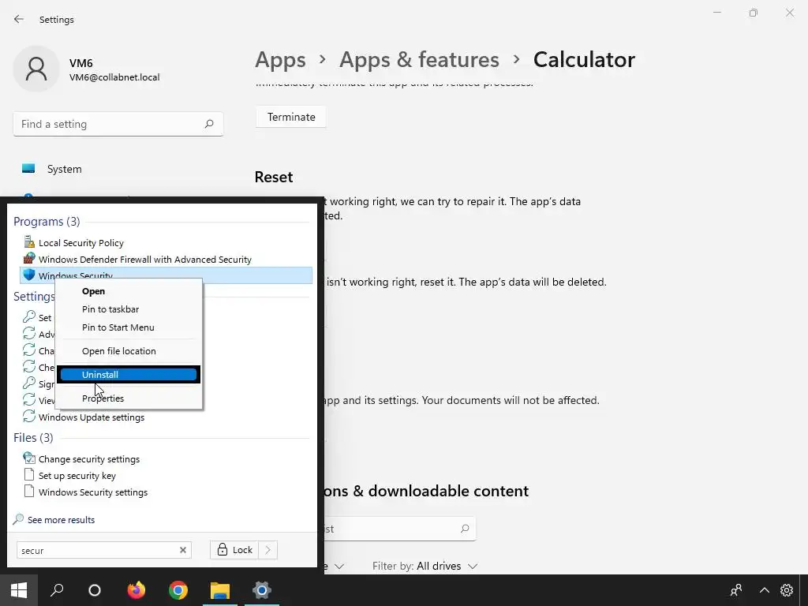The height and width of the screenshot is (606, 808).
Task: Open the Filter by All drives dropdown
Action: [x=425, y=566]
